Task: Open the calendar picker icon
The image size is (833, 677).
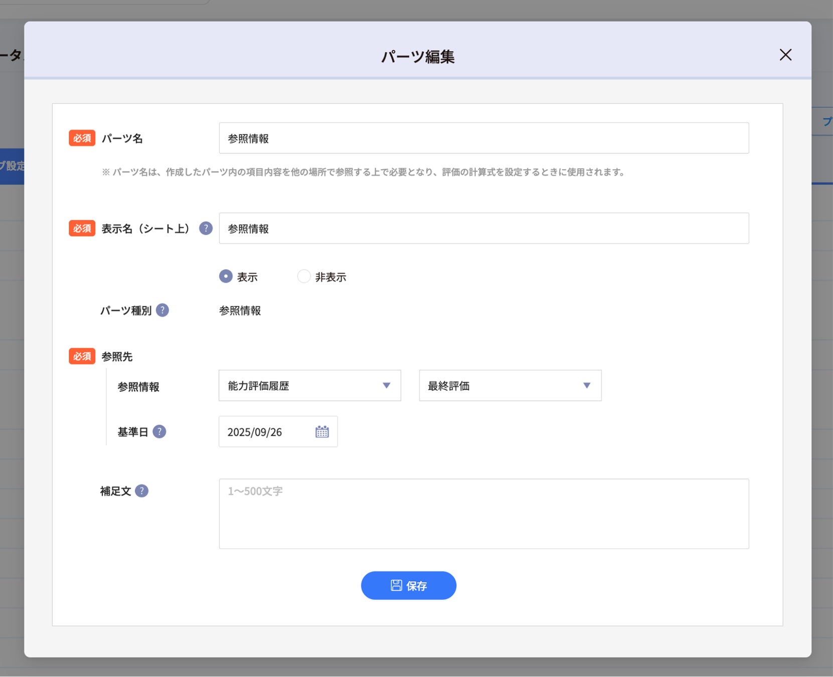Action: click(322, 432)
